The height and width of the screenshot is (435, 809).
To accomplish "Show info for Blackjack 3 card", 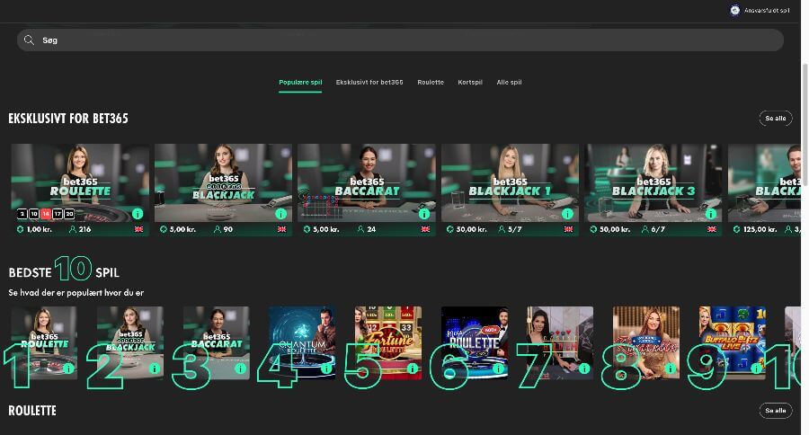I will click(x=711, y=213).
